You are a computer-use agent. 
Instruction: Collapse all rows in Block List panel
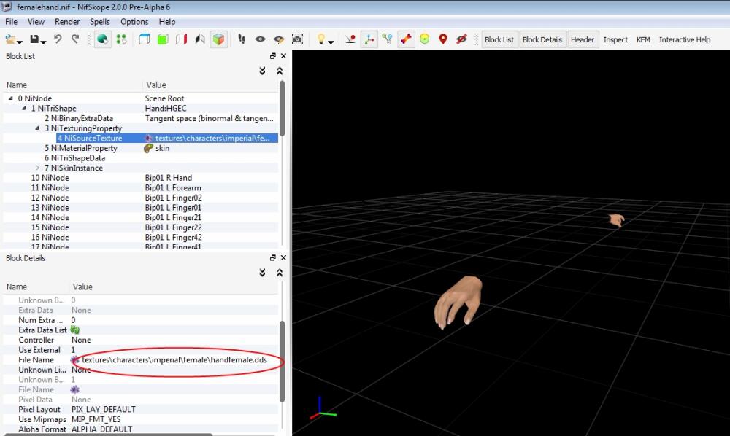[x=280, y=71]
